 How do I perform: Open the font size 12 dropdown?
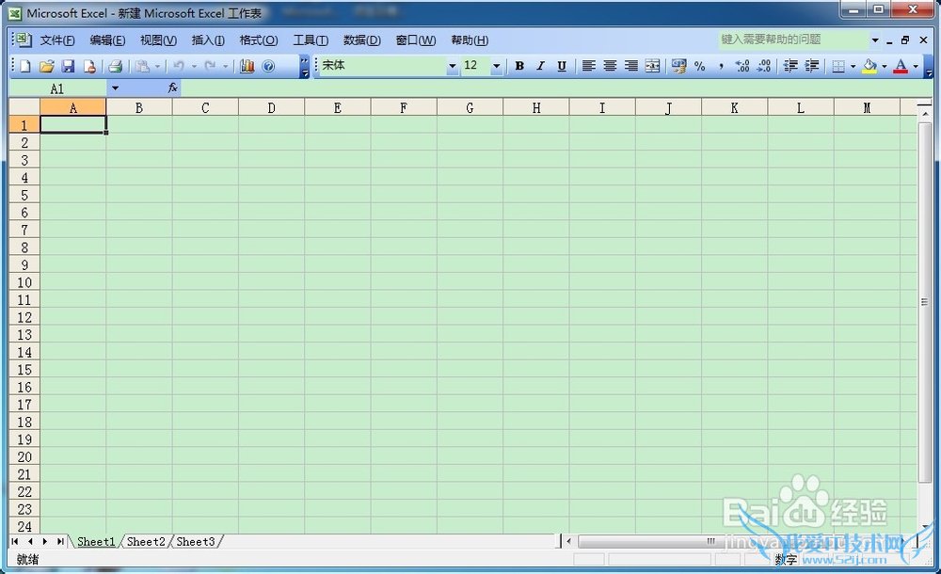(496, 66)
